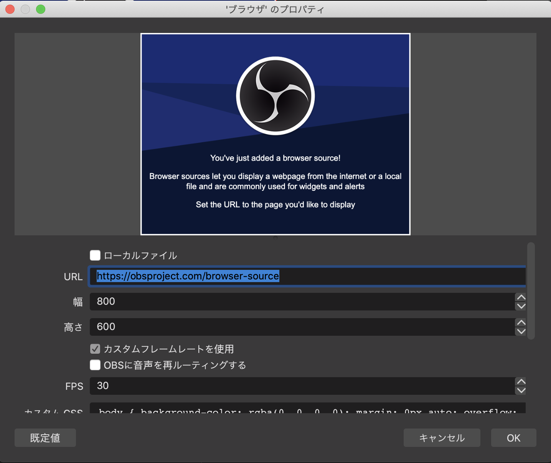Click the 幅 label text

click(78, 302)
